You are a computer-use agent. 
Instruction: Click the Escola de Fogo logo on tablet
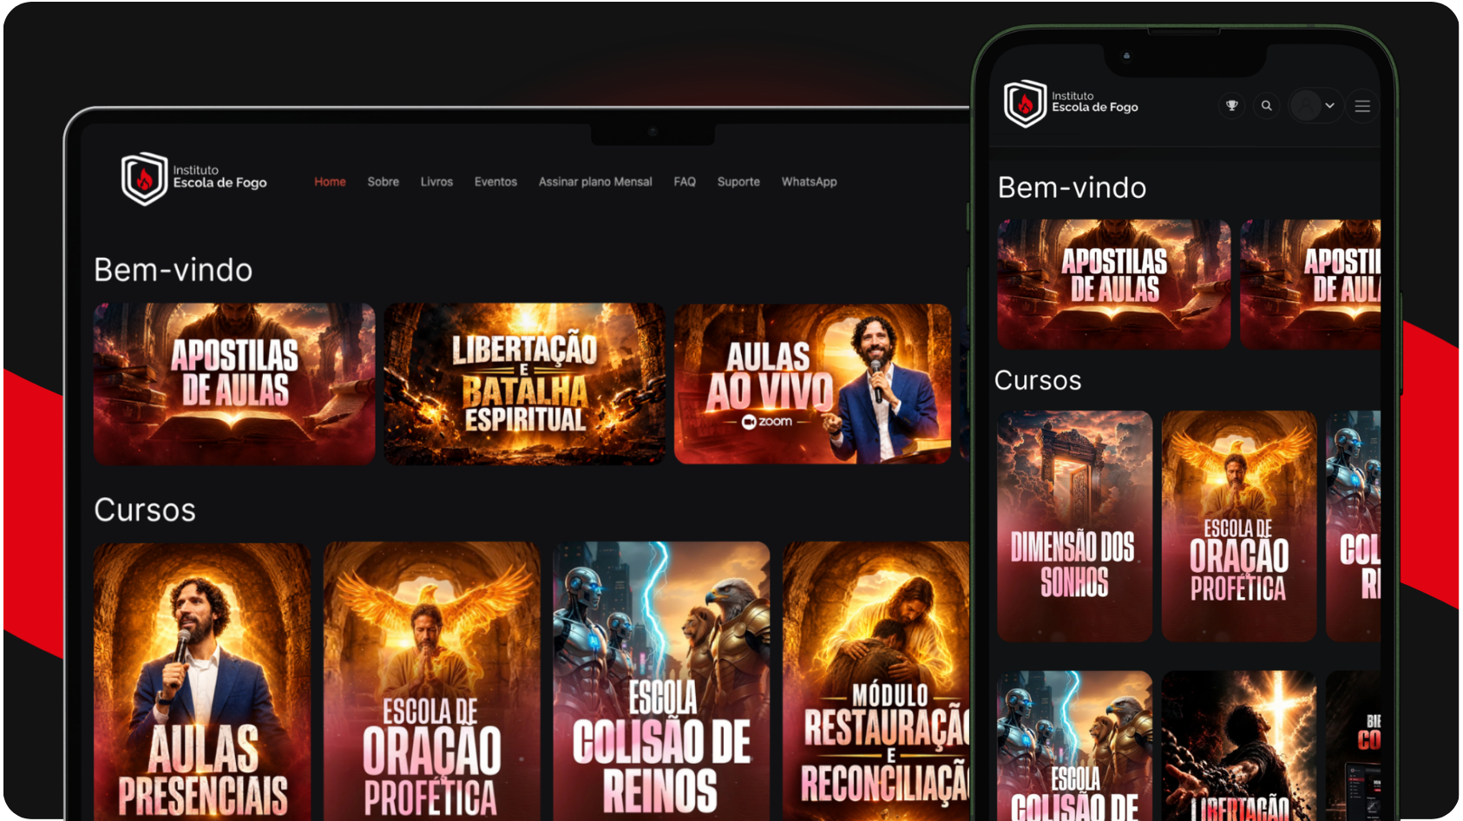point(194,179)
